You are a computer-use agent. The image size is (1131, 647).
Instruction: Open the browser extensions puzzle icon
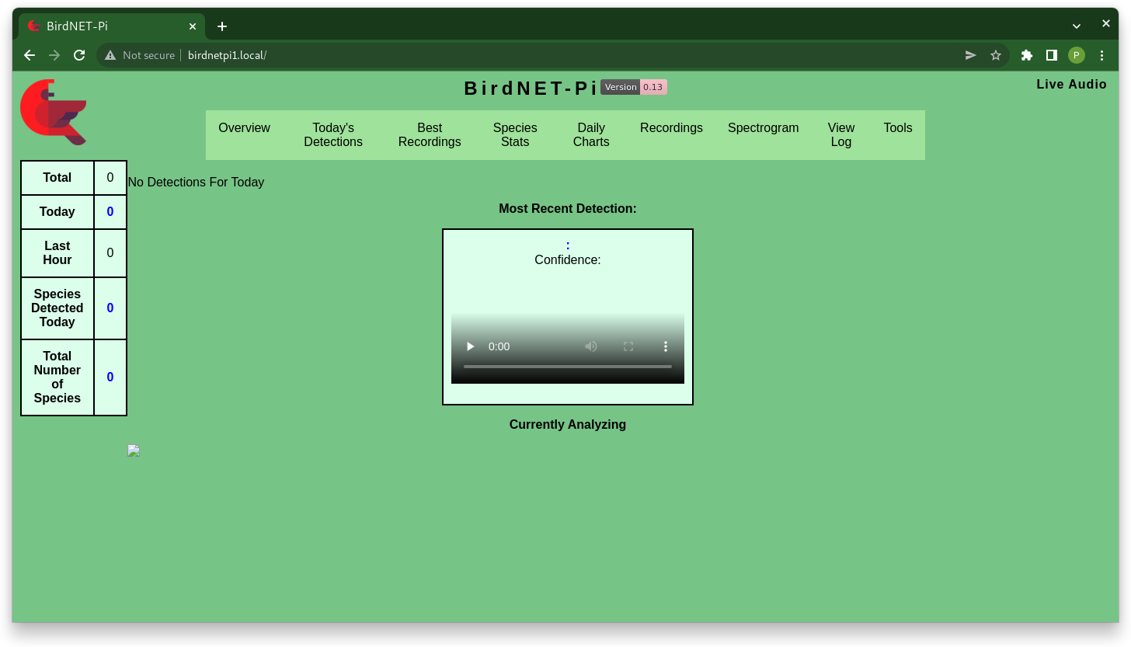point(1027,55)
